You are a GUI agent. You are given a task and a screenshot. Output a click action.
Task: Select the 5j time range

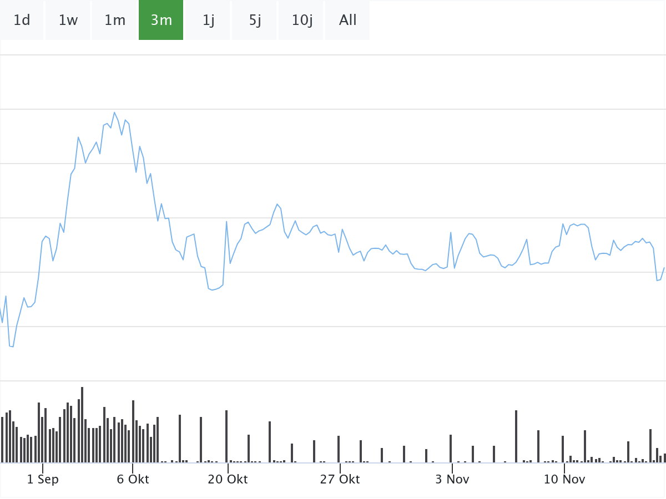pos(255,21)
